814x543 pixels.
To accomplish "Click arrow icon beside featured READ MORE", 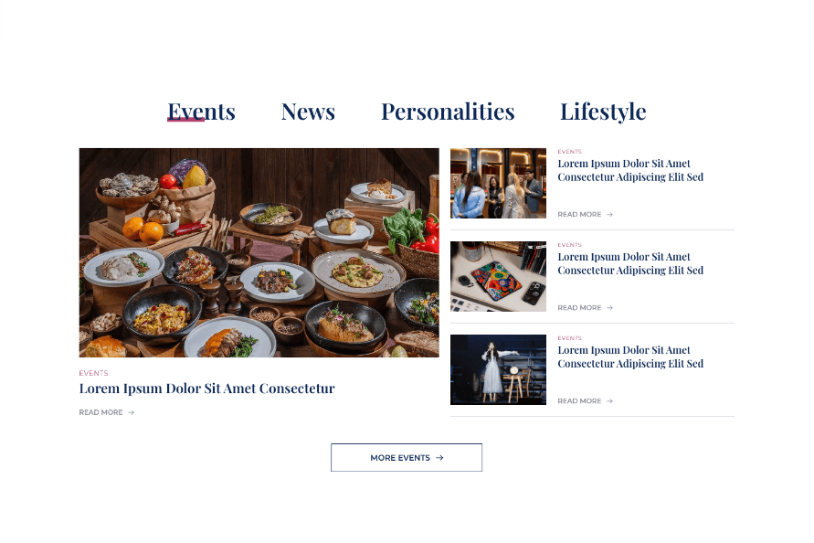I will pyautogui.click(x=132, y=412).
